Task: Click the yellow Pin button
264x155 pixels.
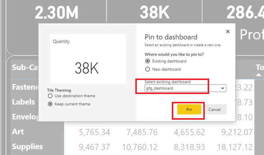Action: click(x=189, y=109)
